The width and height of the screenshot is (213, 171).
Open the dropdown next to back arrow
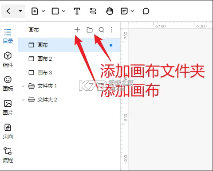point(20,11)
